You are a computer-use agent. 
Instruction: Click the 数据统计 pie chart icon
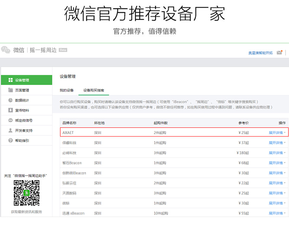pos(11,100)
